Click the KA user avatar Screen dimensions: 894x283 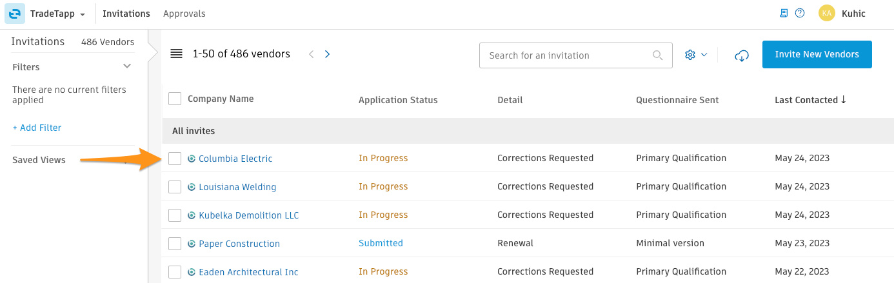826,13
